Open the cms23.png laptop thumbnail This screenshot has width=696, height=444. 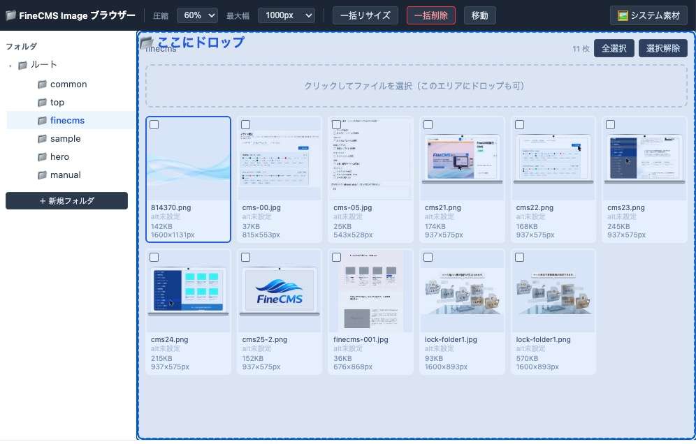[644, 158]
